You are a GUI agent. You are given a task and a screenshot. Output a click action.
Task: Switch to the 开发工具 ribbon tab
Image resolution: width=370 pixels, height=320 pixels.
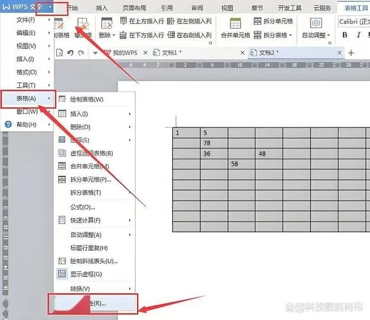tap(289, 8)
